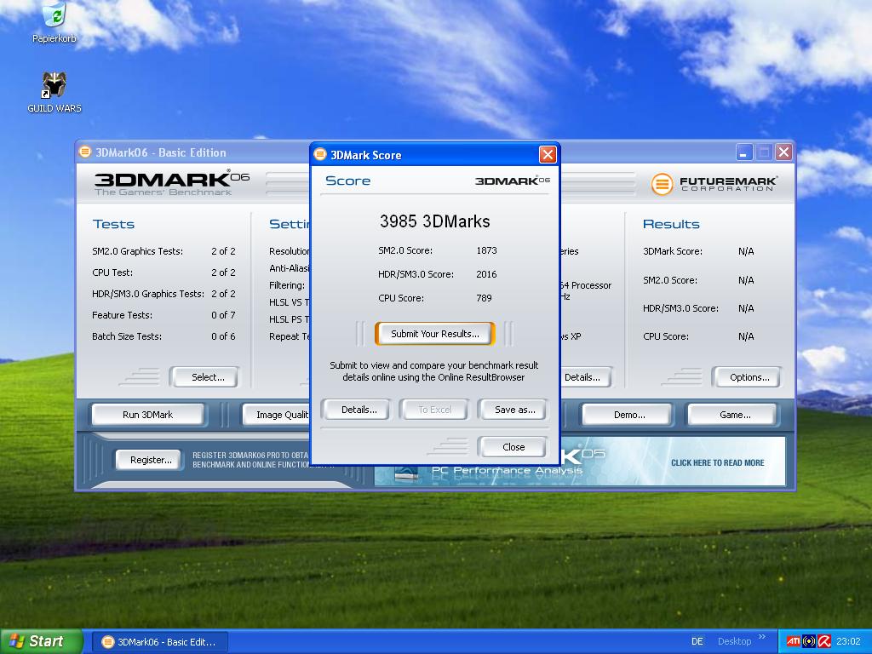The height and width of the screenshot is (654, 872).
Task: Open score Details in the dialog
Action: point(359,410)
